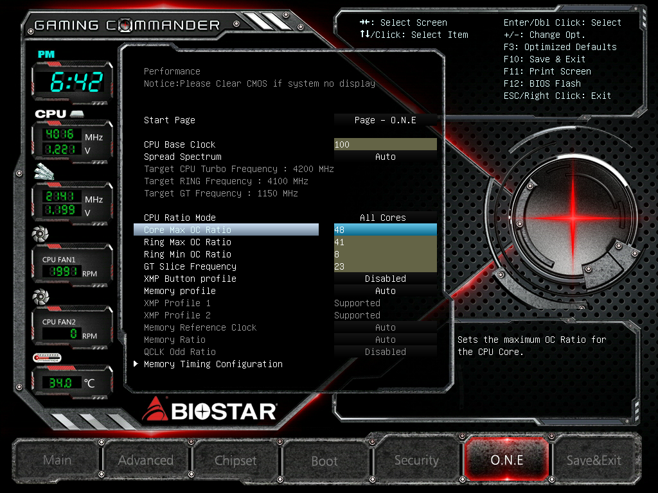Select the Memory profile label
Image resolution: width=658 pixels, height=493 pixels.
tap(180, 291)
